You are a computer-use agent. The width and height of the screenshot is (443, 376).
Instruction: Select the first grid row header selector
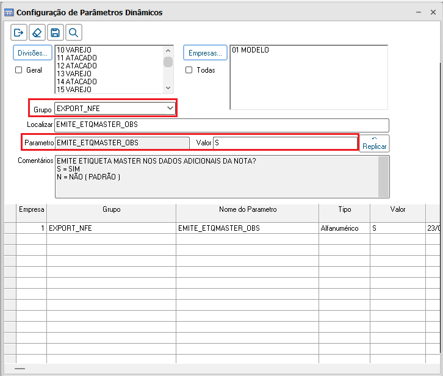10,228
